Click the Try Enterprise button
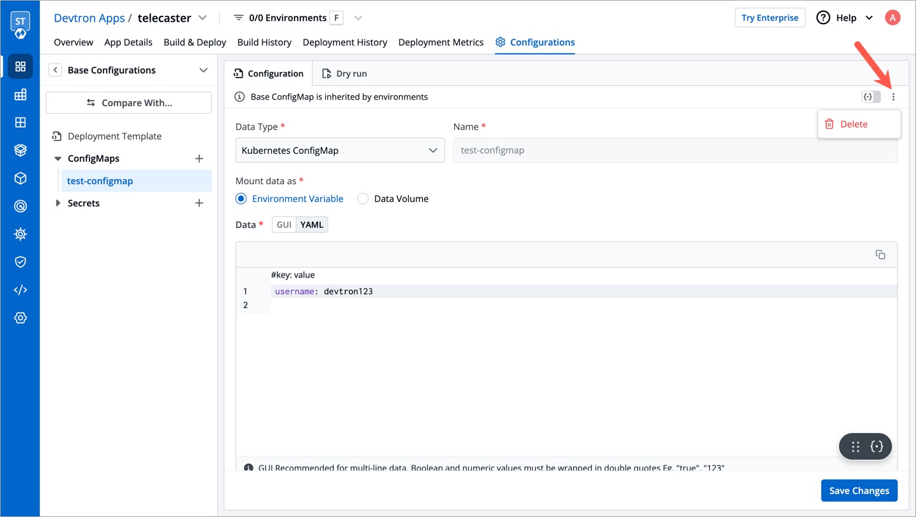This screenshot has width=916, height=517. (x=770, y=18)
